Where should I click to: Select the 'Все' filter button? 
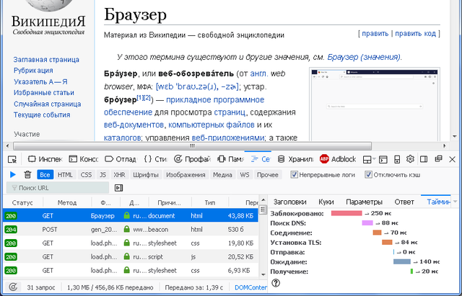click(45, 174)
